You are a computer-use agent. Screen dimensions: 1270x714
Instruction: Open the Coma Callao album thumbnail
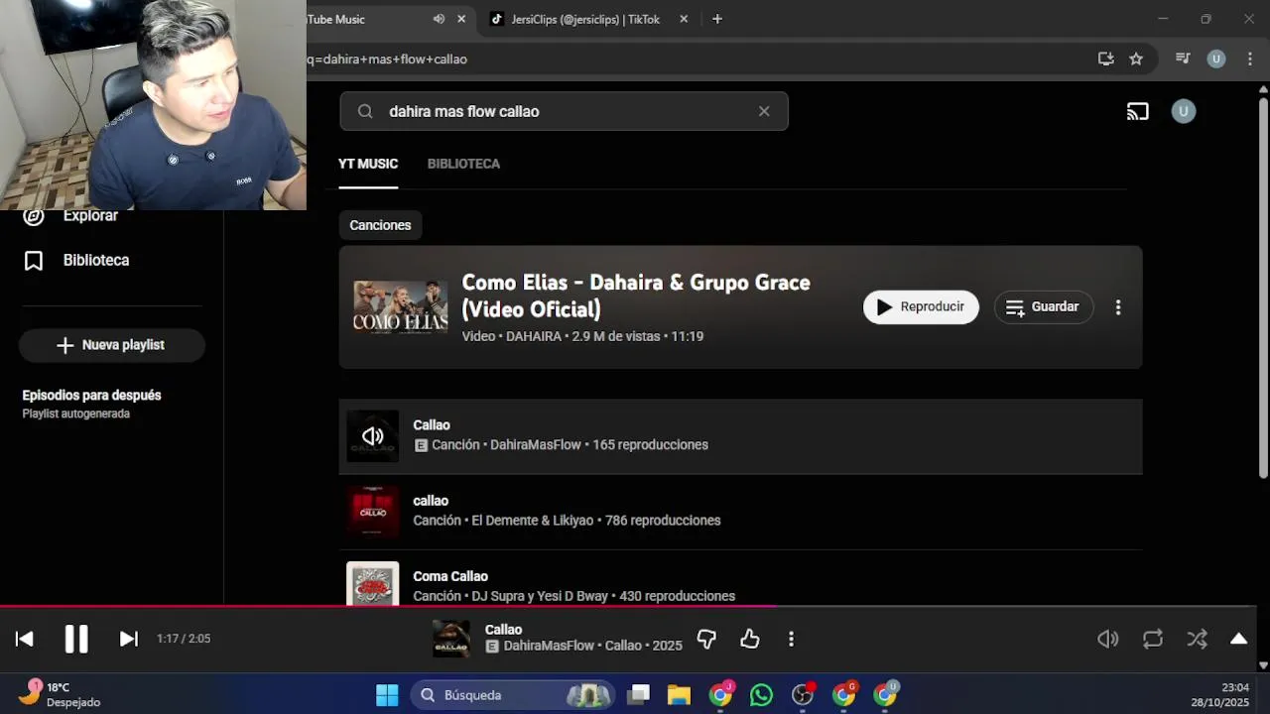pos(372,584)
